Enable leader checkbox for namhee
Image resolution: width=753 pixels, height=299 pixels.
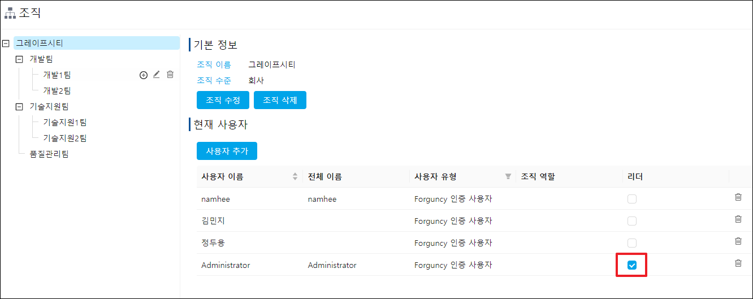pyautogui.click(x=632, y=199)
